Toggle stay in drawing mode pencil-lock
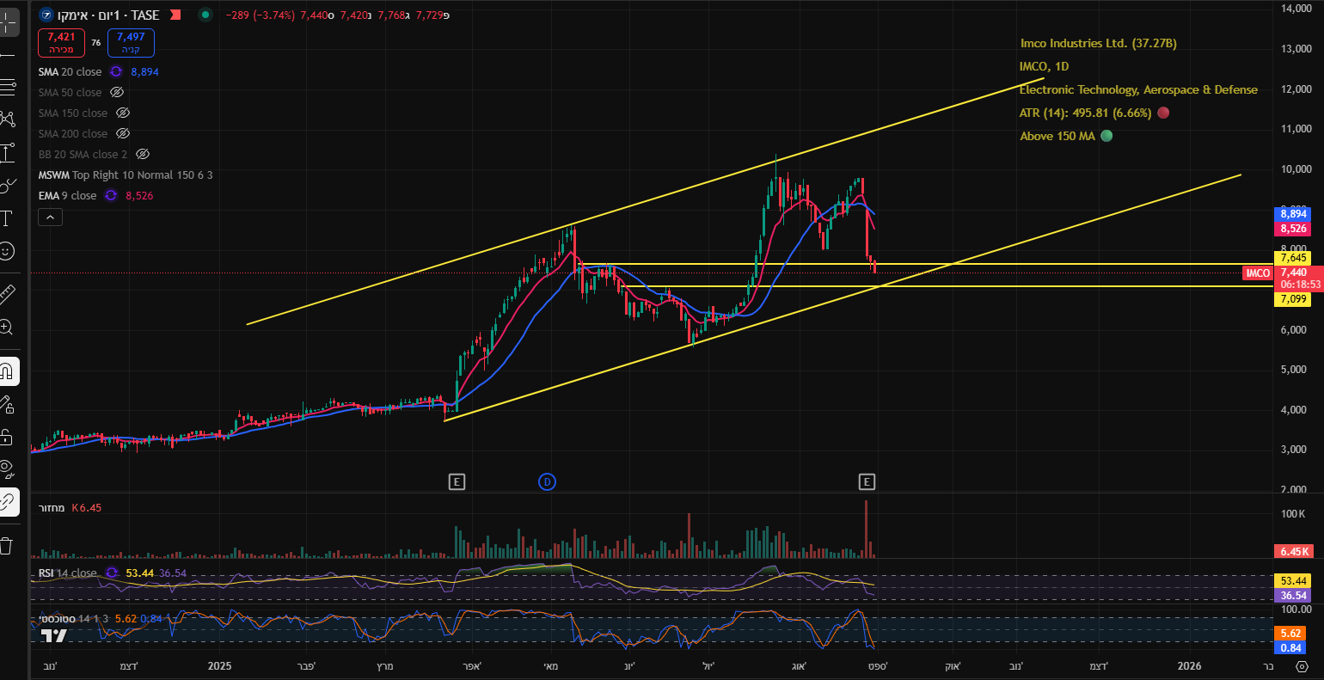Screen dimensions: 1324x680 coord(7,404)
